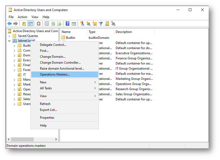Expand the Finar... tree node
The image size is (220, 160).
[15, 65]
